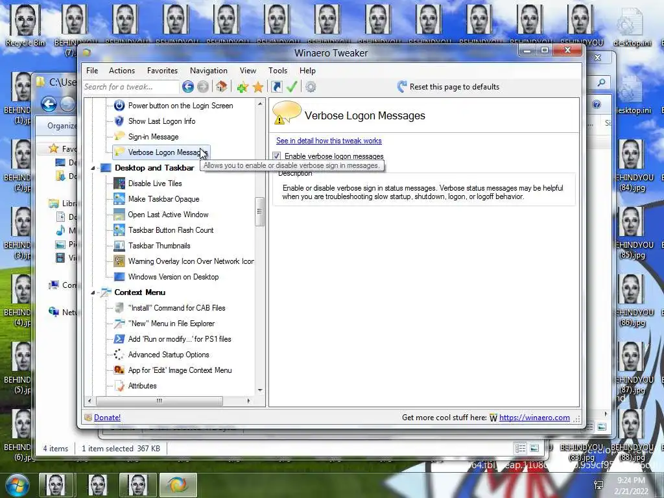Viewport: 664px width, 498px height.
Task: Select 'Advanced Startup Options' tree item
Action: click(169, 355)
